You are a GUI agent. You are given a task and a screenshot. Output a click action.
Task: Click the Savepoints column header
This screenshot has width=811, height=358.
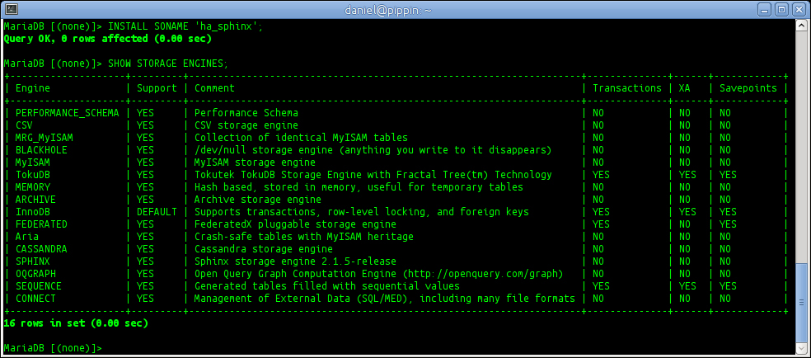[x=748, y=88]
